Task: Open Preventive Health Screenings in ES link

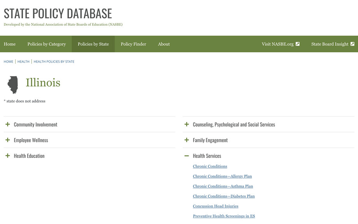Action: [224, 216]
